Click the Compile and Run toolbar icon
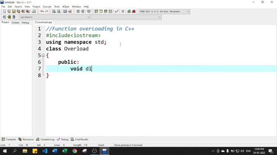The image size is (277, 155). [x=106, y=12]
